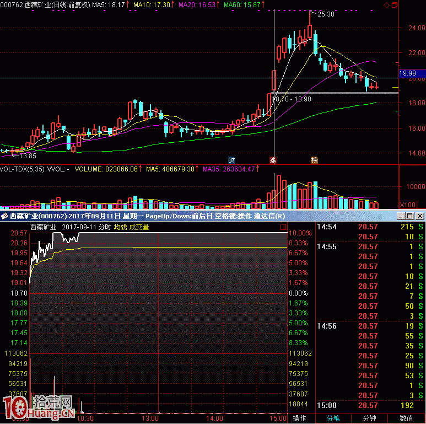
Task: Select the 14:55 time entry in tick list
Action: (x=327, y=246)
